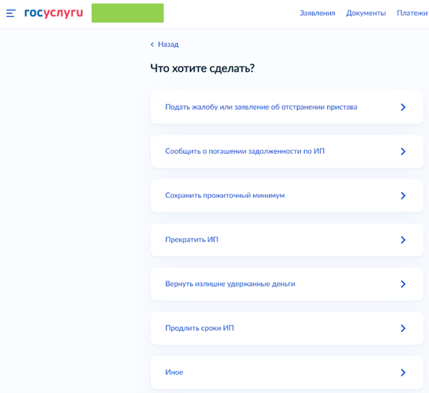Select the Сохранить прожиточный минимум text
The height and width of the screenshot is (393, 429).
pos(225,195)
